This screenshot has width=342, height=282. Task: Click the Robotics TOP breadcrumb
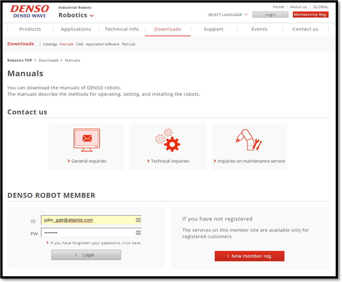tap(19, 60)
